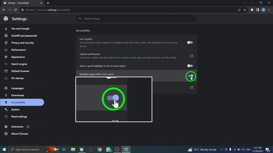Bookmark this page with the star icon
This screenshot has width=273, height=153.
tap(245, 10)
